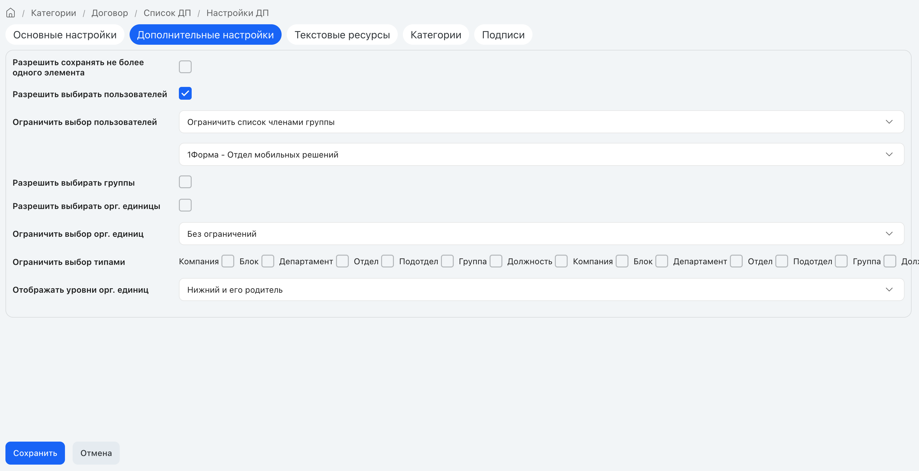The image size is (919, 471).
Task: Tick the Разрешить выбирать группы checkbox
Action: pos(185,182)
